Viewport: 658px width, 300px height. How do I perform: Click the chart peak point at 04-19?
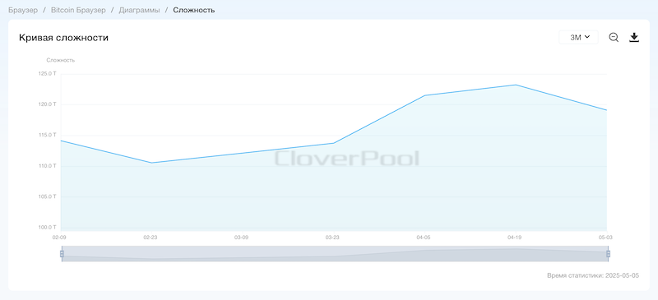[516, 85]
